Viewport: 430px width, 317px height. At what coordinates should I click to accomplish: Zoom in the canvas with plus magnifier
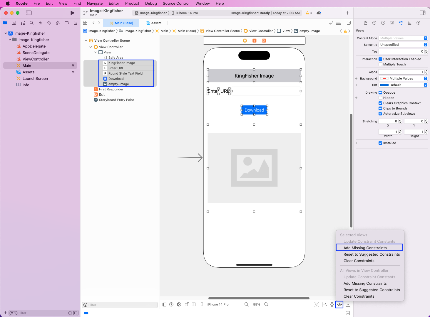click(266, 304)
